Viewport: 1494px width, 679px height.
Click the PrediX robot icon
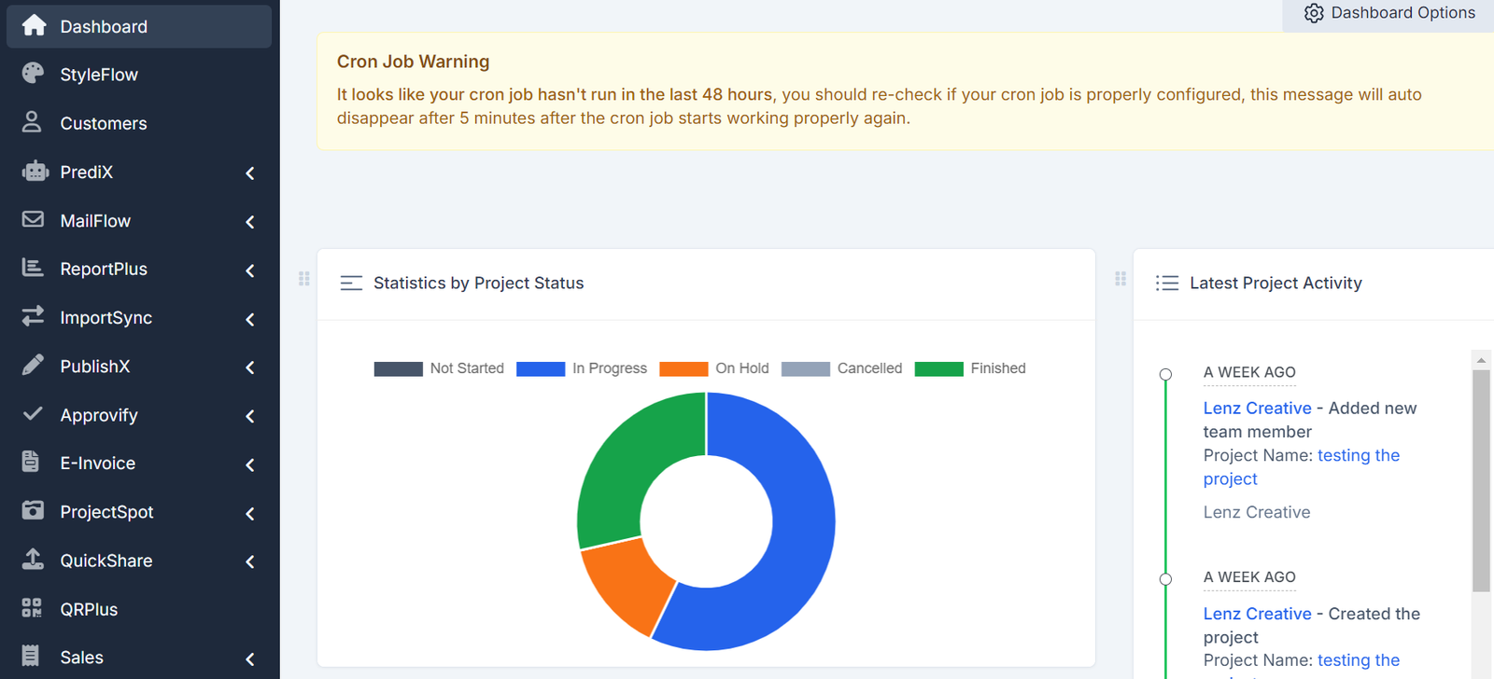tap(35, 172)
